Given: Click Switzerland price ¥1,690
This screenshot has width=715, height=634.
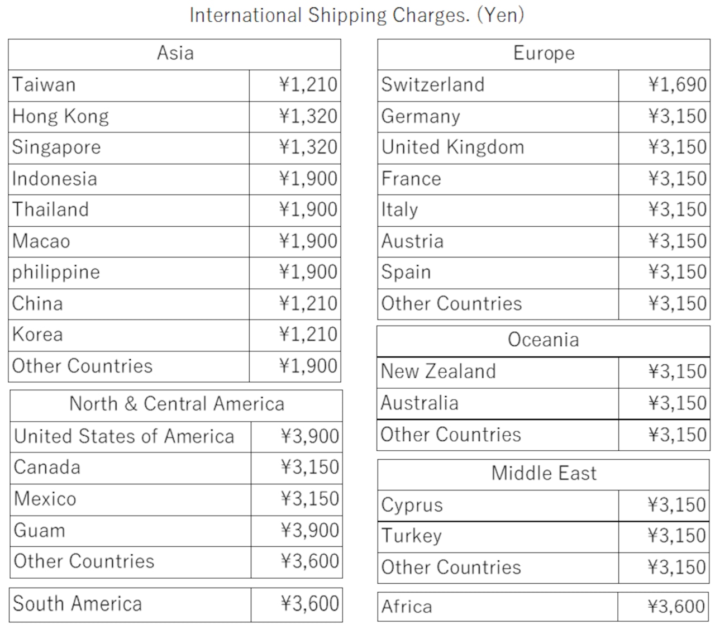Looking at the screenshot, I should coord(664,85).
